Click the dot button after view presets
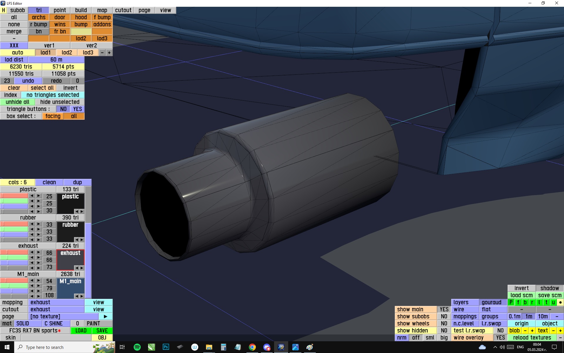Viewport: 564px width, 353px height. [560, 302]
